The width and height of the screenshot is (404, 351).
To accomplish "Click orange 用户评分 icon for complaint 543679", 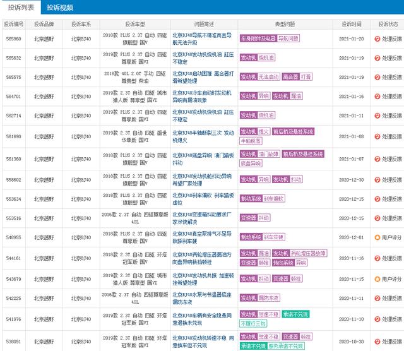I will 377,279.
